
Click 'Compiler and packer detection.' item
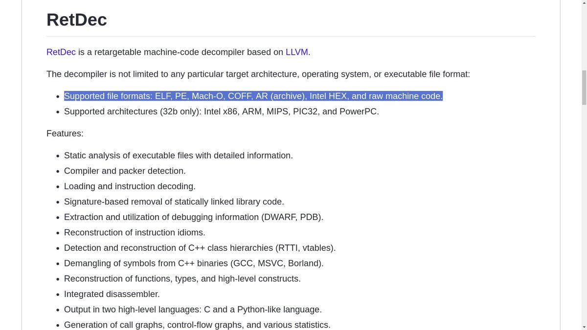(125, 171)
